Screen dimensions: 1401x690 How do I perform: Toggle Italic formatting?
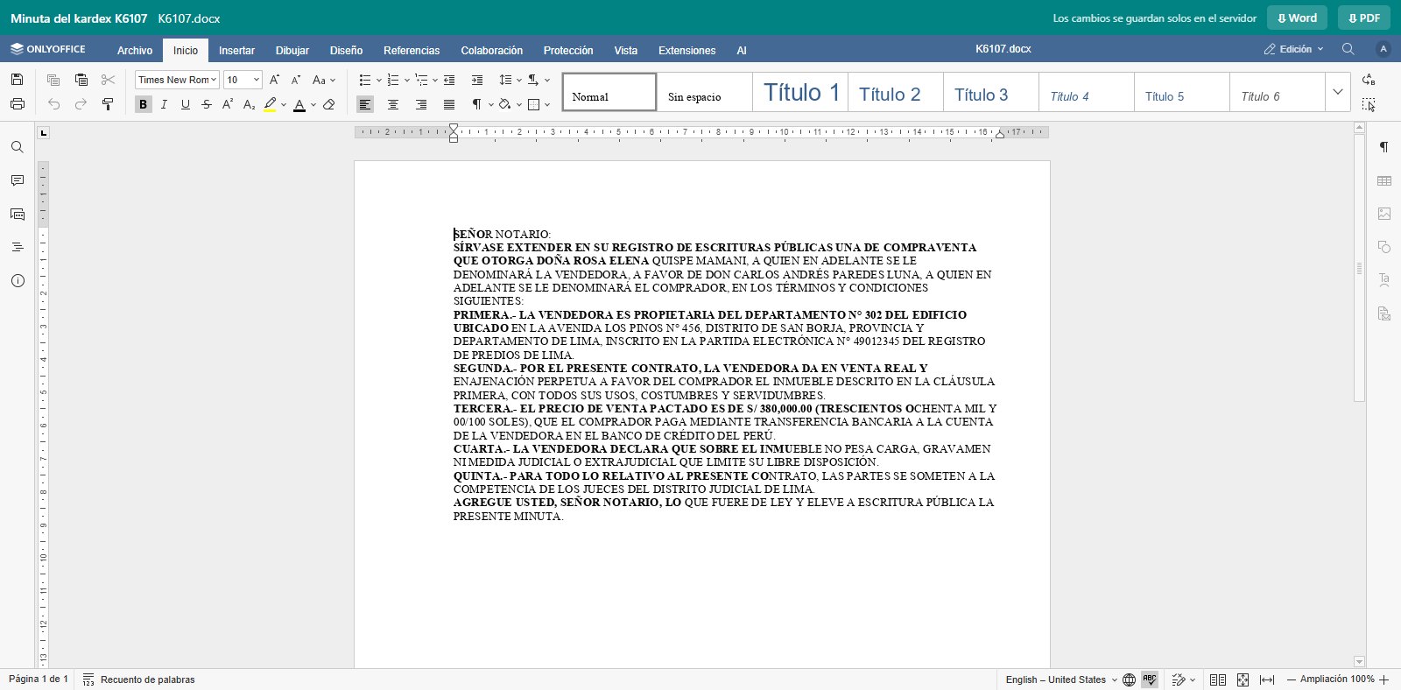(x=164, y=104)
